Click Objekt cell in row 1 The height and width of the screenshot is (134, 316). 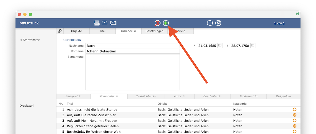pyautogui.click(x=183, y=110)
